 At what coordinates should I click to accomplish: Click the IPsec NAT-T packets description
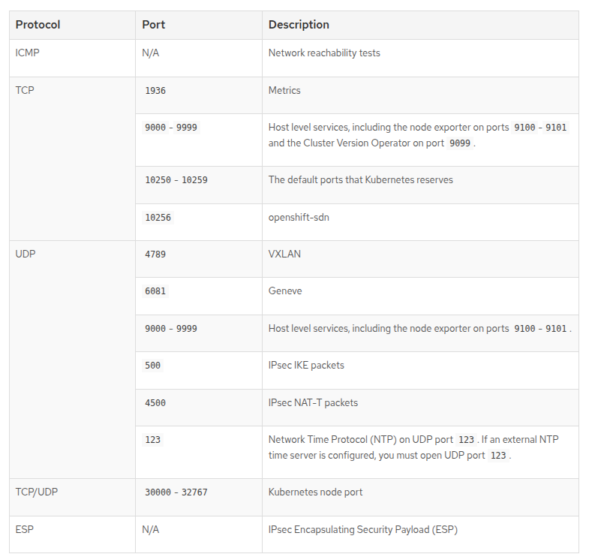(x=313, y=402)
